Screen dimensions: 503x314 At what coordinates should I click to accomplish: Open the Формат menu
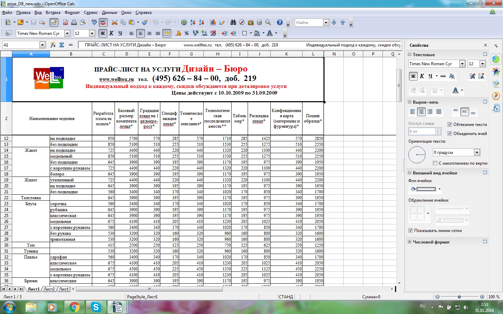click(x=72, y=13)
